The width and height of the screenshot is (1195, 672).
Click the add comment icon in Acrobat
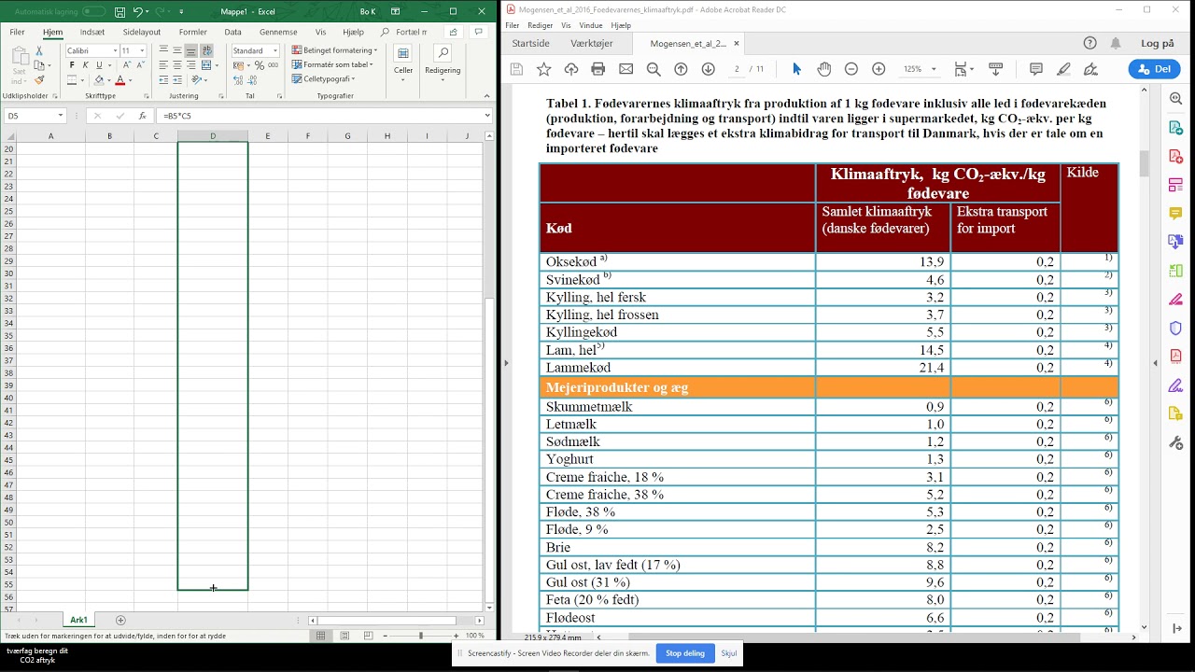(1036, 69)
